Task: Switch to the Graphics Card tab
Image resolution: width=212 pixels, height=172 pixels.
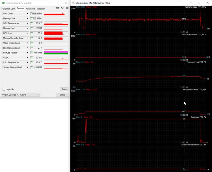Action: (8, 9)
